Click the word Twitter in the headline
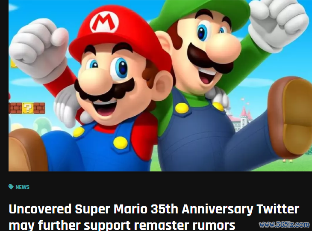This screenshot has height=231, width=312. 278,209
